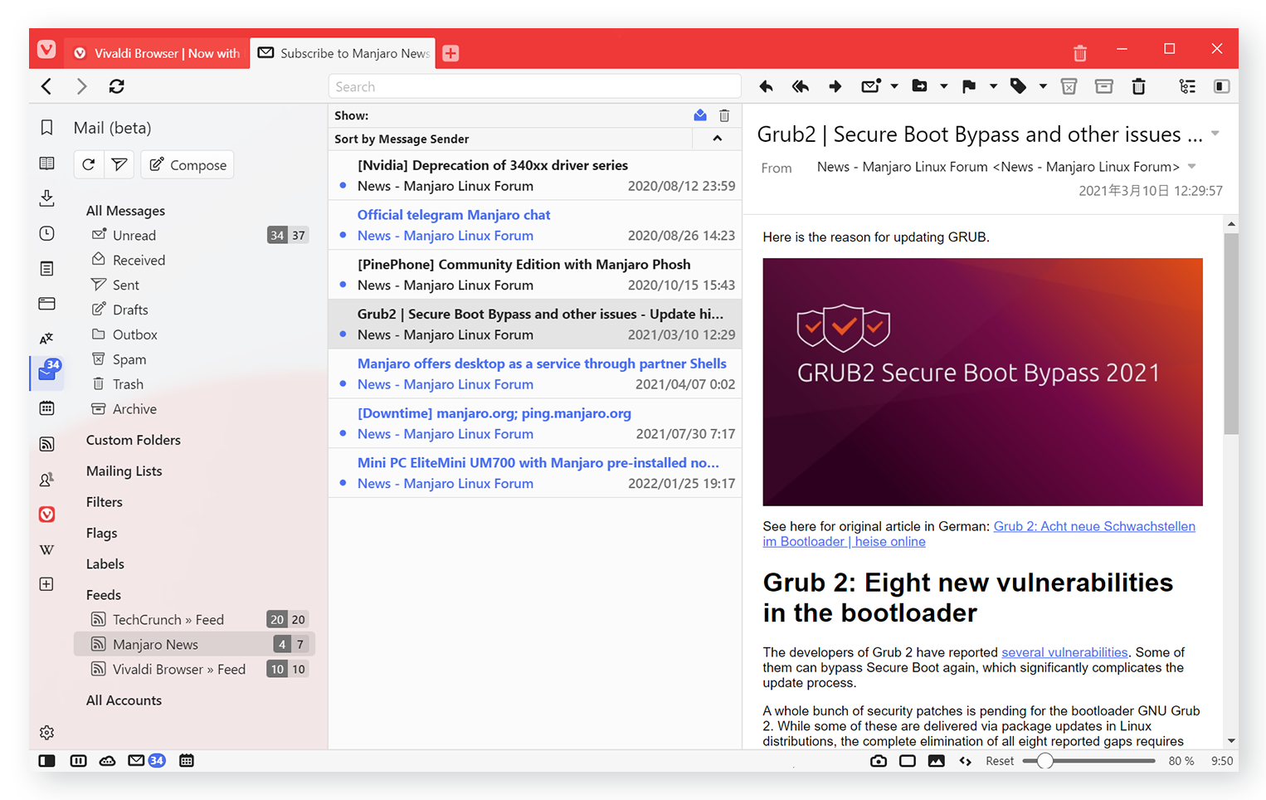Click the Reply to message icon
The width and height of the screenshot is (1266, 800).
(x=766, y=86)
